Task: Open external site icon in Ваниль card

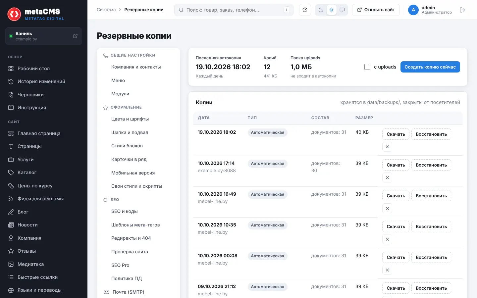Action: coord(75,36)
